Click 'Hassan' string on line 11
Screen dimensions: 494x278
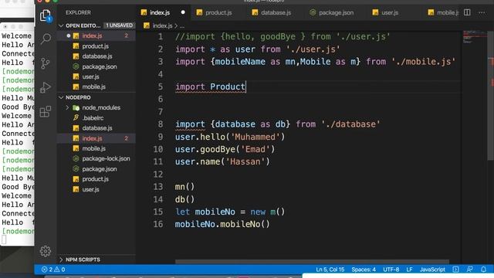point(245,161)
